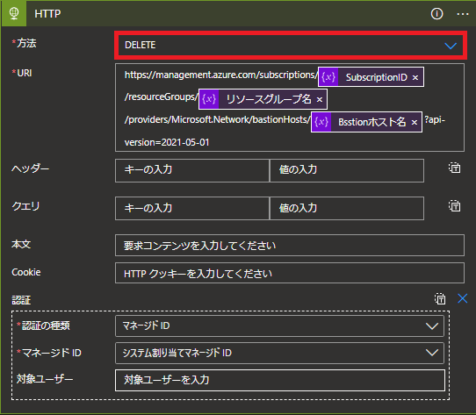Open the マネージド ID dropdown
This screenshot has height=415, width=476.
(279, 353)
